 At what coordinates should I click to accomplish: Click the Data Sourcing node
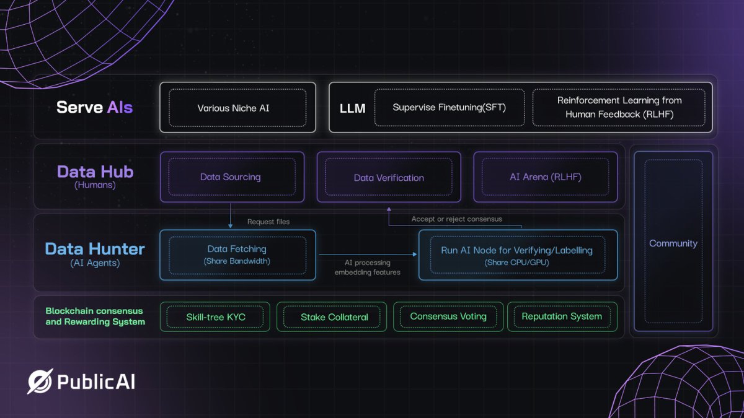click(231, 177)
